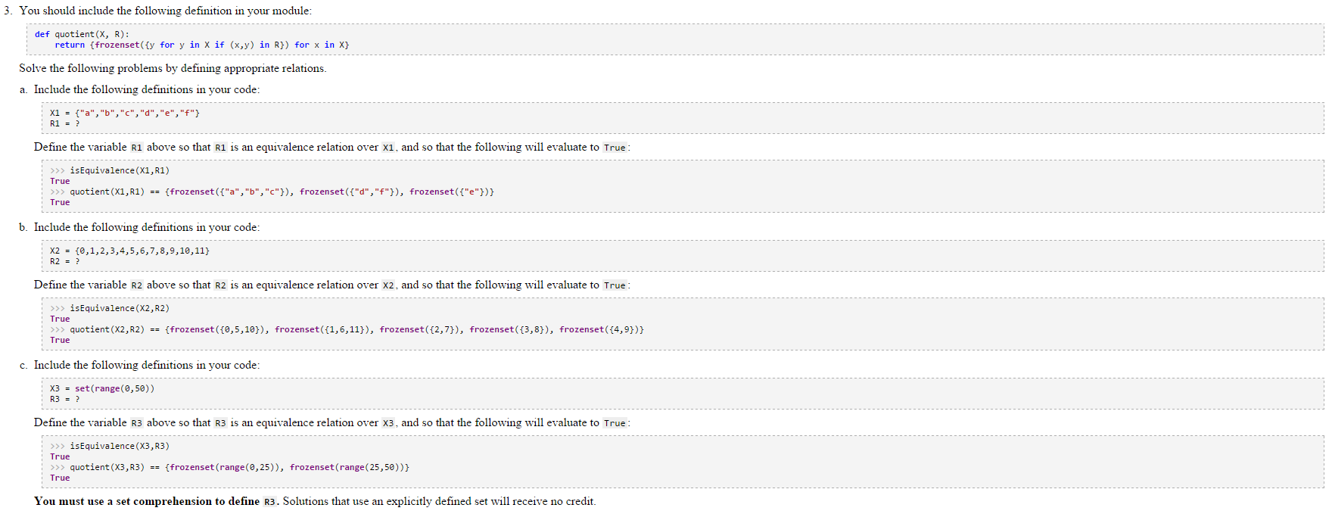Click the quotient function definition code block
This screenshot has height=514, width=1332.
pyautogui.click(x=675, y=39)
